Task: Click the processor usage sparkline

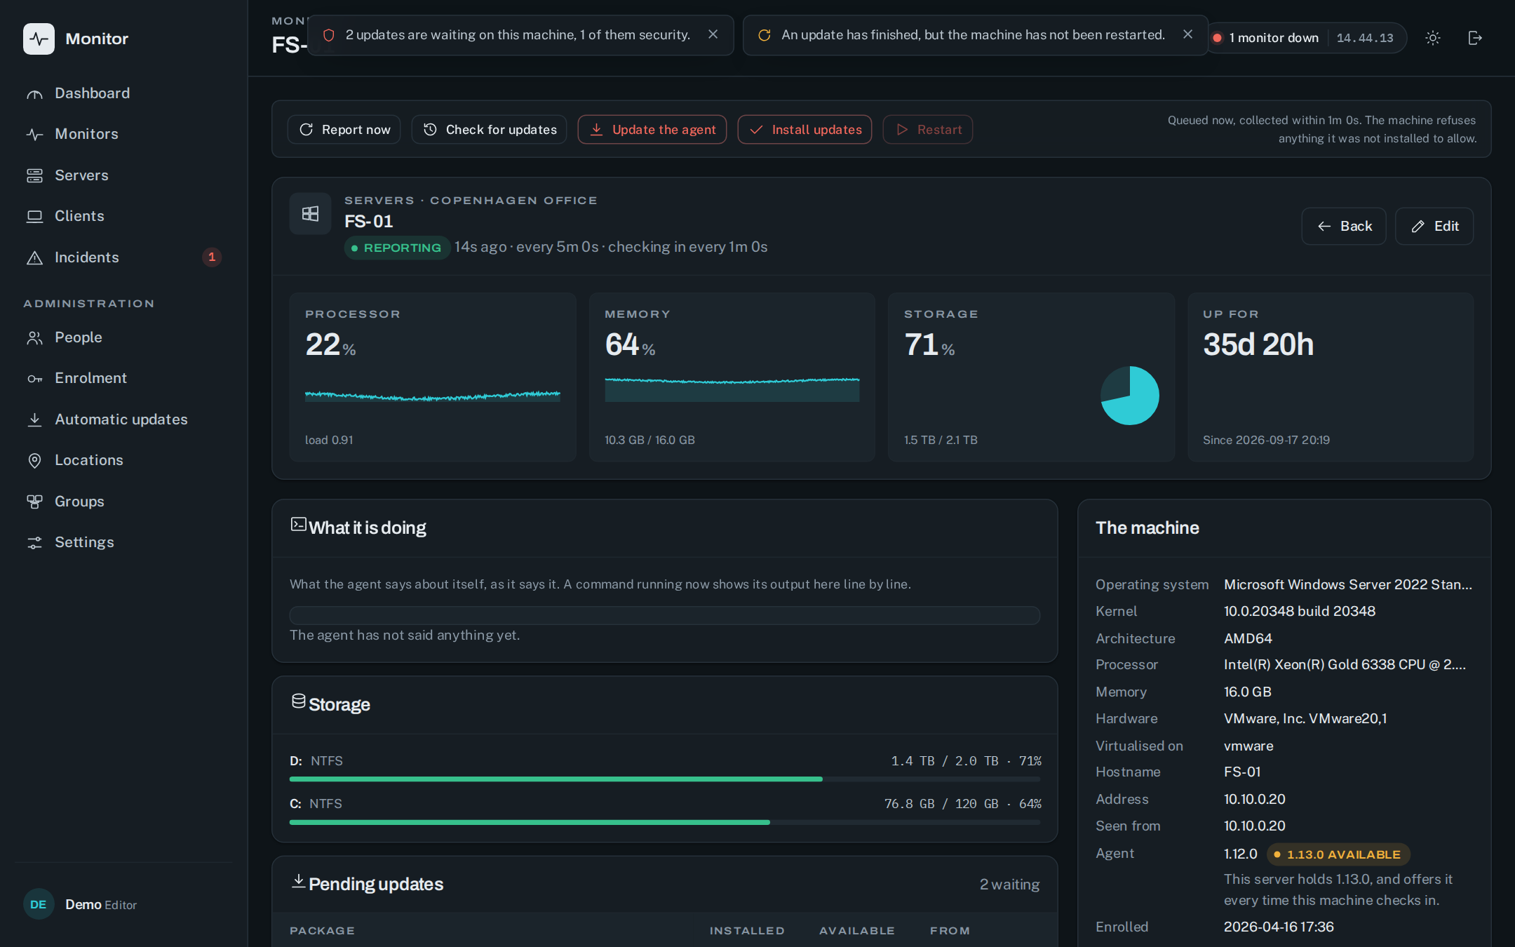Action: [433, 396]
